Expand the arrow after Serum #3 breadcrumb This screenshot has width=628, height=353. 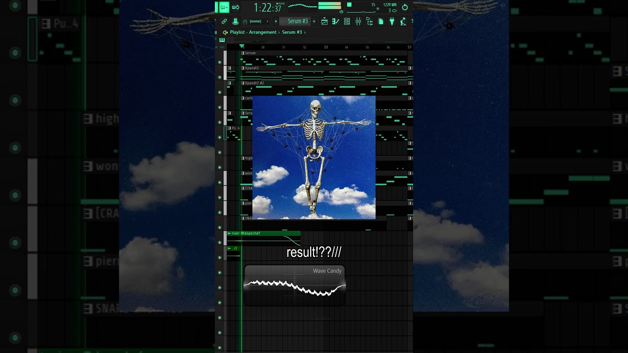pyautogui.click(x=305, y=32)
